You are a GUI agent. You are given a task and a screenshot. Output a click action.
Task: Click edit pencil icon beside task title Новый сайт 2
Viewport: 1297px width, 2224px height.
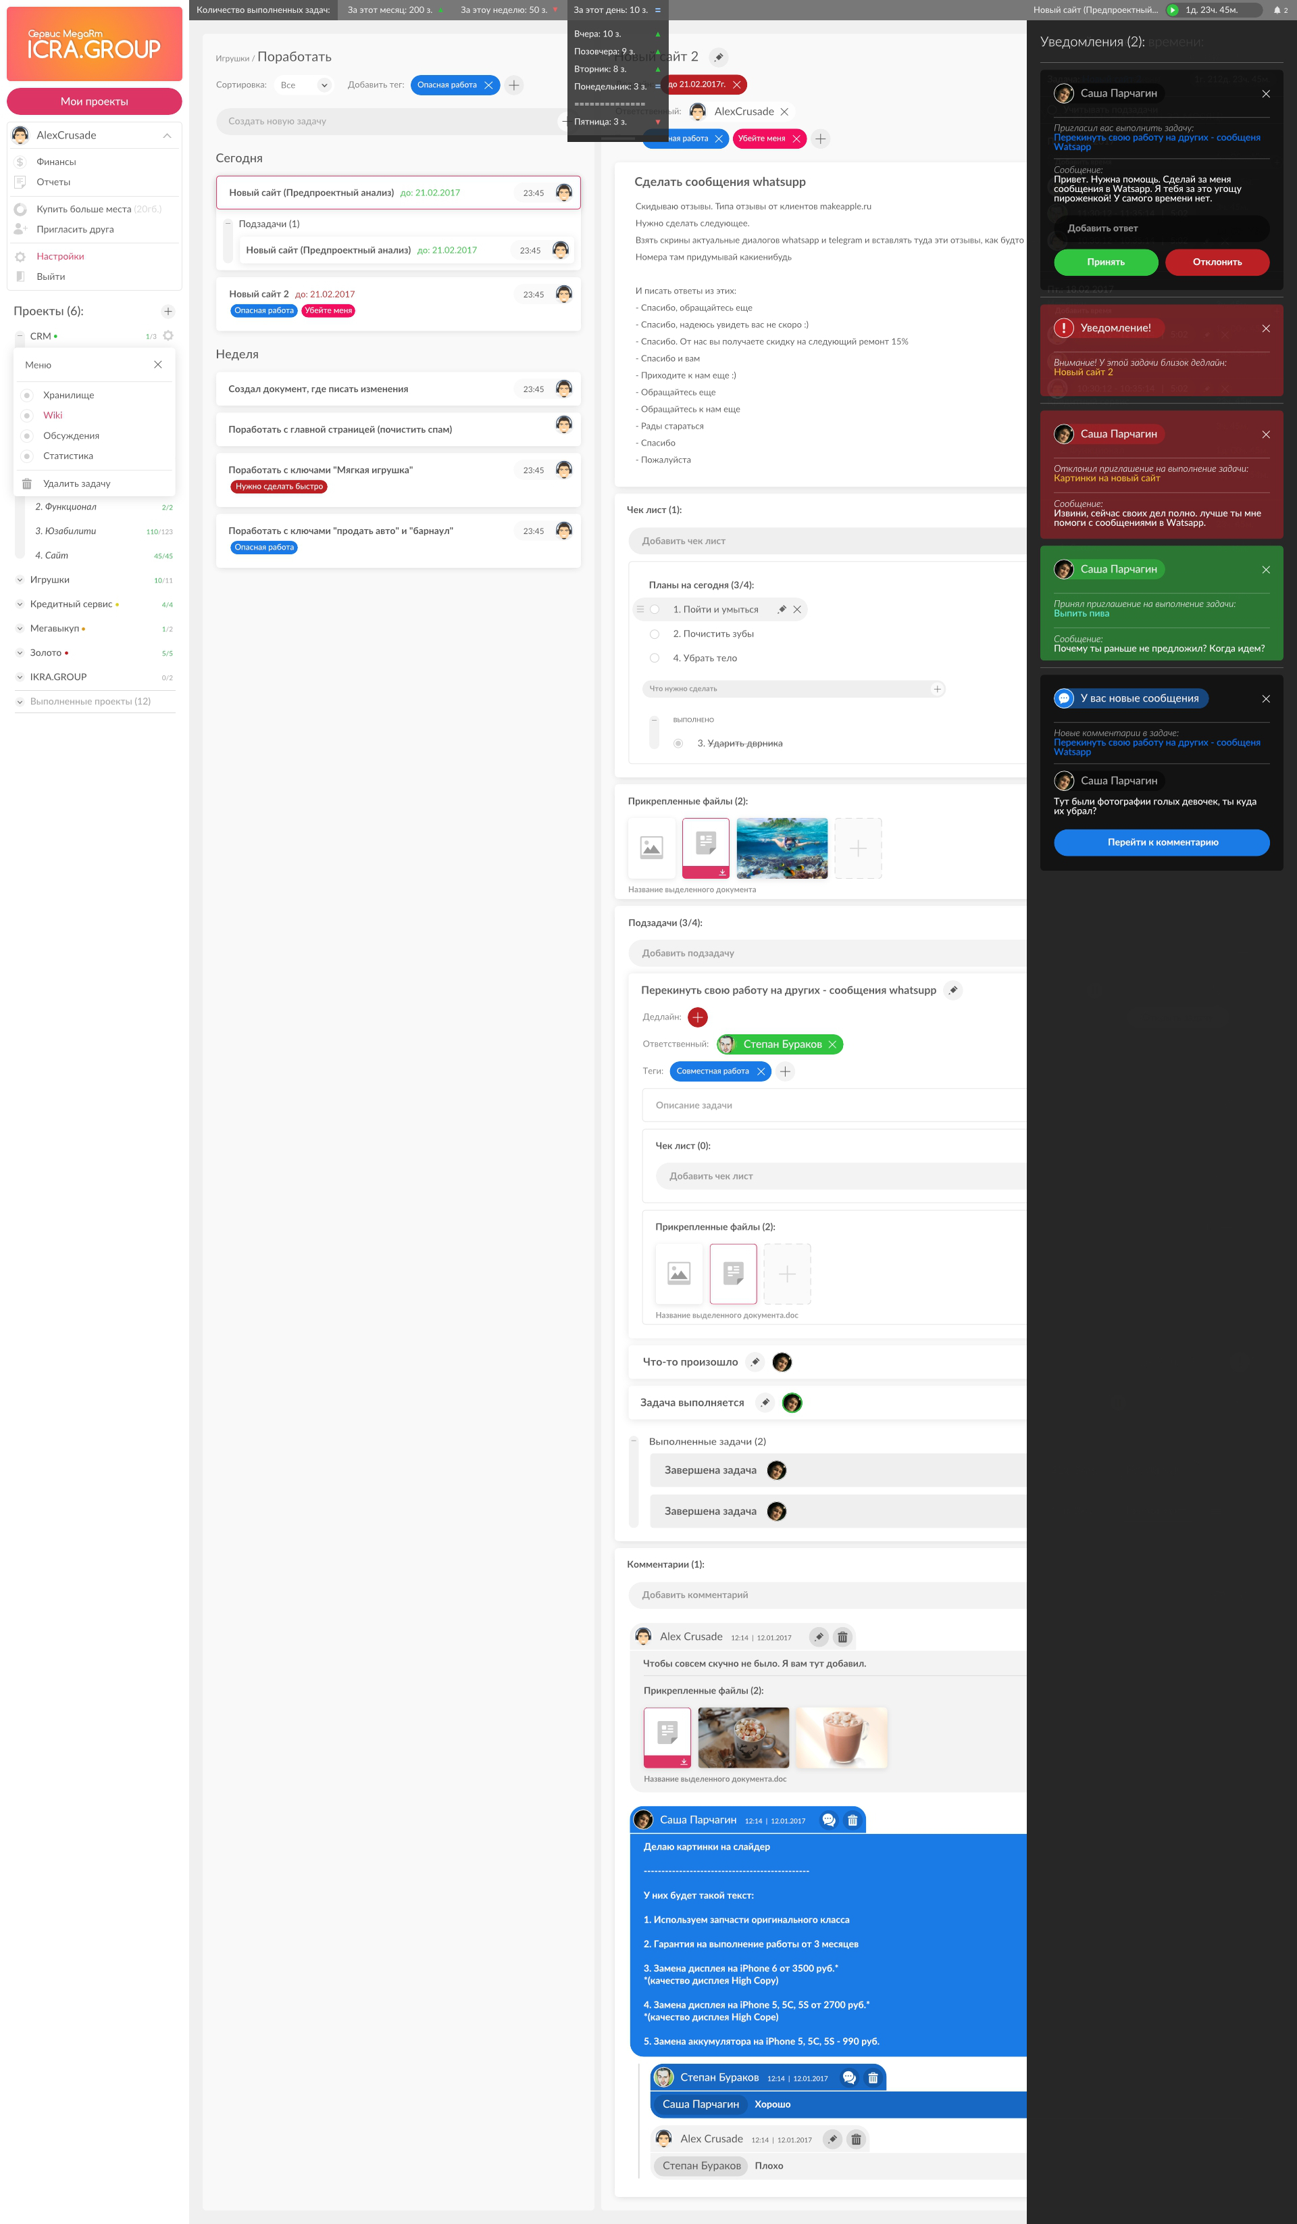(x=719, y=57)
